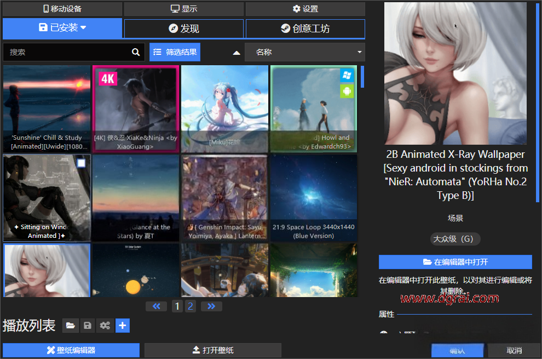Toggle ascending sort order arrow

click(237, 53)
